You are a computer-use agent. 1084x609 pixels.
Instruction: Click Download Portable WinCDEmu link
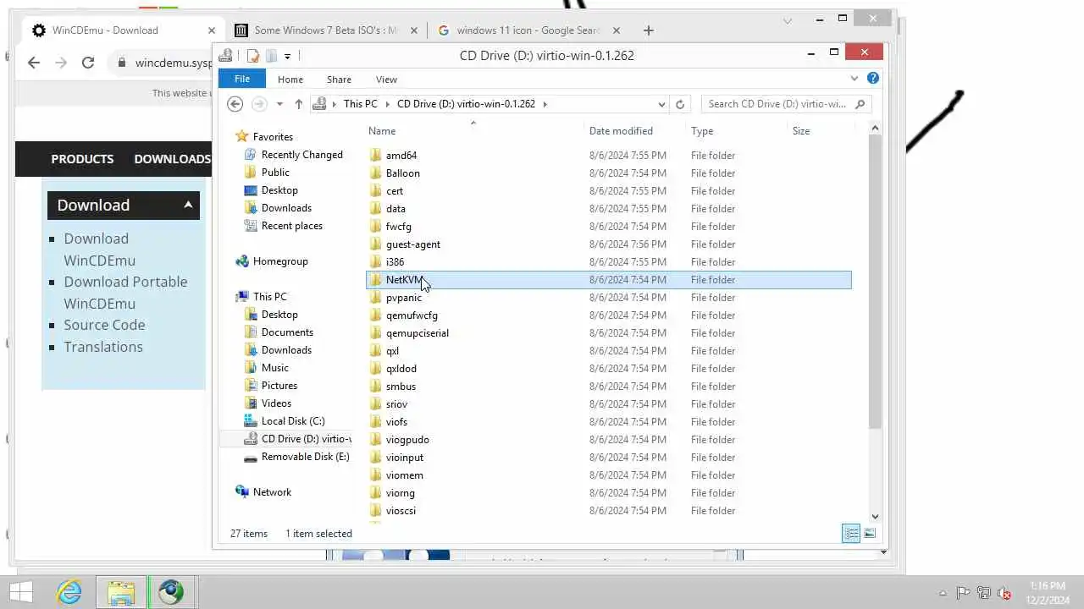[x=125, y=293]
